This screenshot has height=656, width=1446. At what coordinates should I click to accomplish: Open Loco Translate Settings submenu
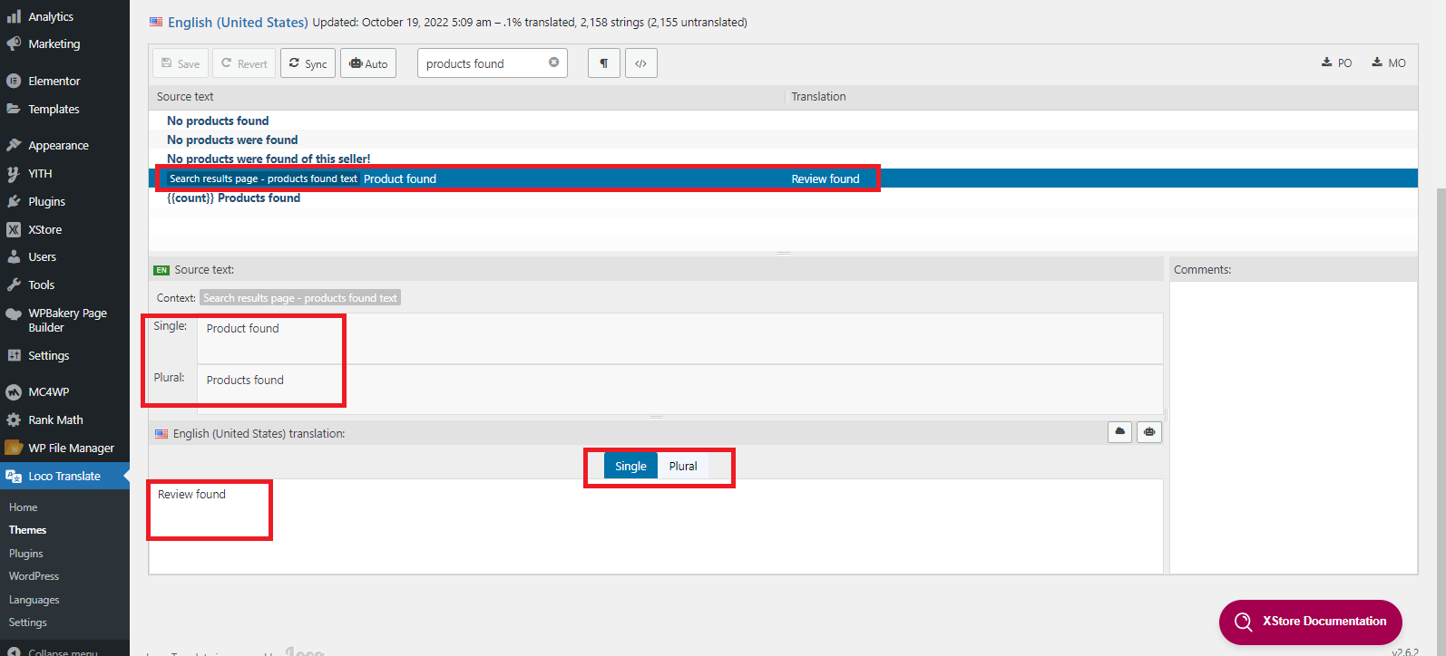[28, 622]
